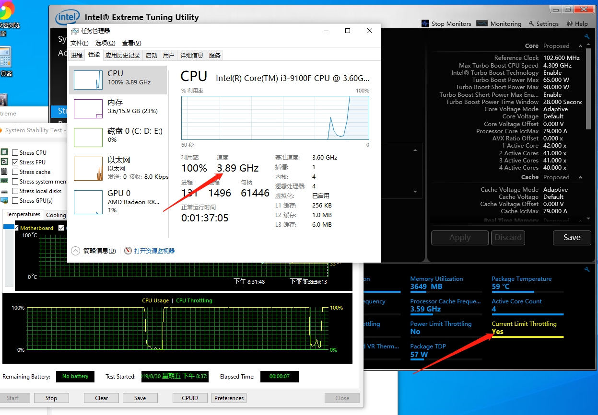This screenshot has height=415, width=598.
Task: Select the CPU performance graph thumbnail
Action: point(88,80)
